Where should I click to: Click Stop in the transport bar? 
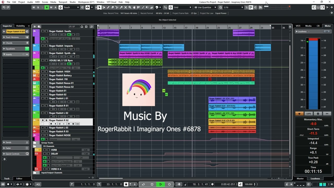[x=152, y=184]
